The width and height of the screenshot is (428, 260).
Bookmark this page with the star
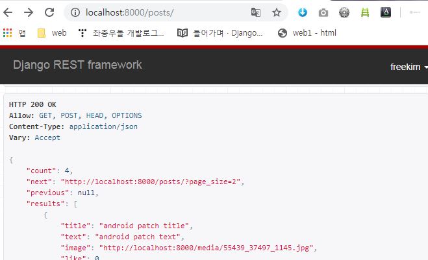[x=277, y=12]
